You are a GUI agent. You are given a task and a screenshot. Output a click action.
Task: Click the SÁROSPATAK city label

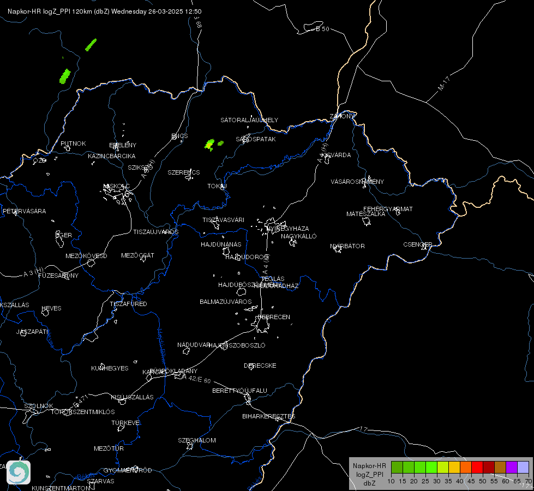pyautogui.click(x=256, y=139)
